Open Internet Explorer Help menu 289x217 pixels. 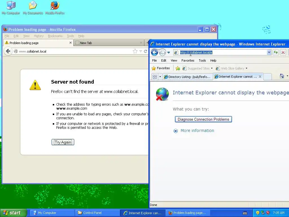coord(213,60)
